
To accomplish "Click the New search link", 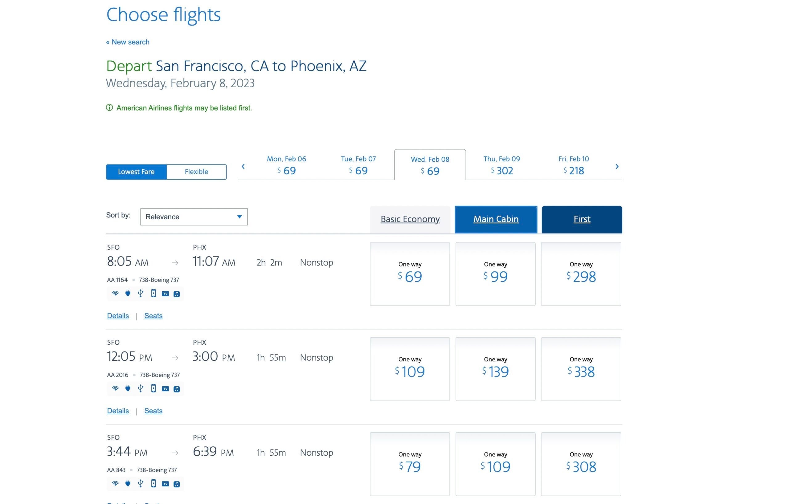I will point(128,42).
